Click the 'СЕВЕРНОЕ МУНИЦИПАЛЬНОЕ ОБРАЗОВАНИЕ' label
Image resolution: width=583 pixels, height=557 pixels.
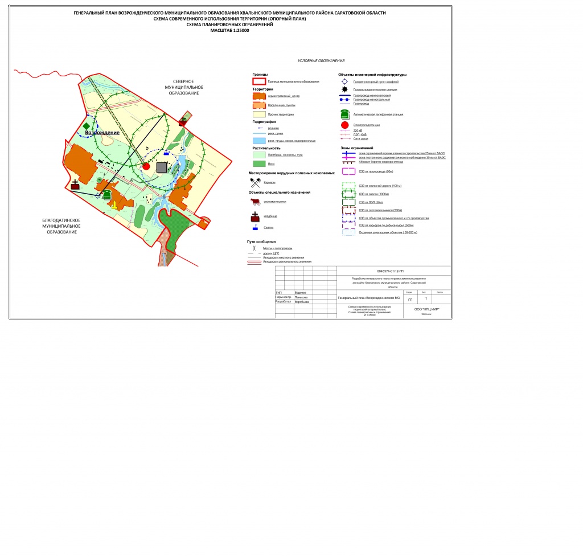click(x=184, y=87)
